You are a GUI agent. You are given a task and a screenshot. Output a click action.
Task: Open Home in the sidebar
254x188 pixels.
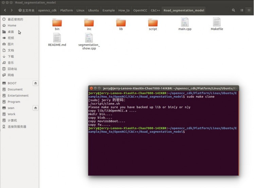pyautogui.click(x=12, y=25)
